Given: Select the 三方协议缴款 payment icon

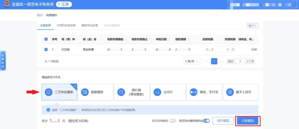Looking at the screenshot, I should pos(49,92).
